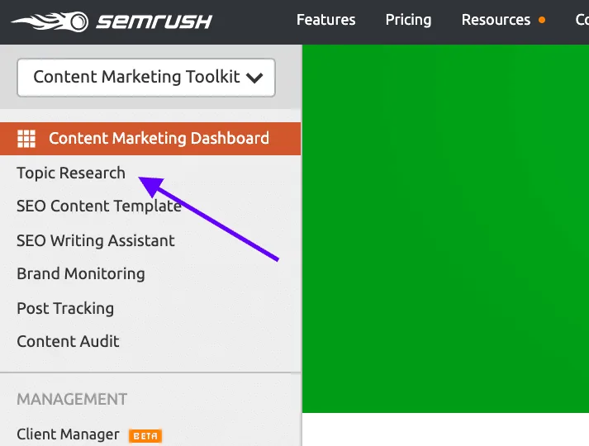The height and width of the screenshot is (446, 589).
Task: Click the Semrush fireball logo icon
Action: point(50,21)
